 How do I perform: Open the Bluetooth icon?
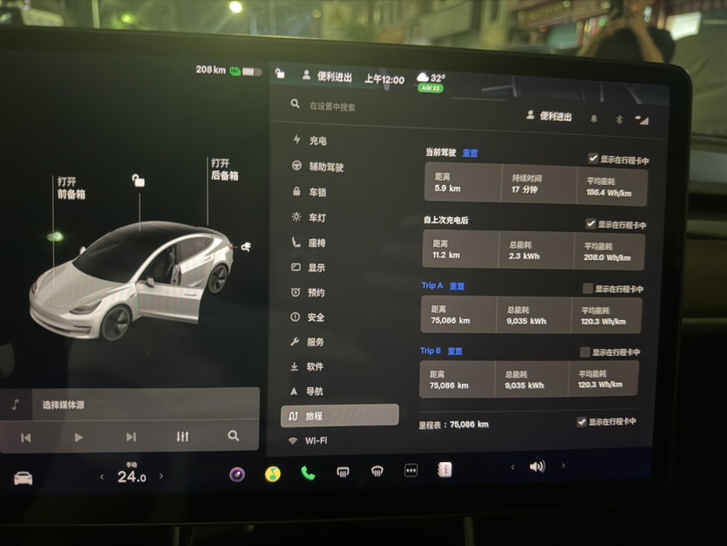619,119
